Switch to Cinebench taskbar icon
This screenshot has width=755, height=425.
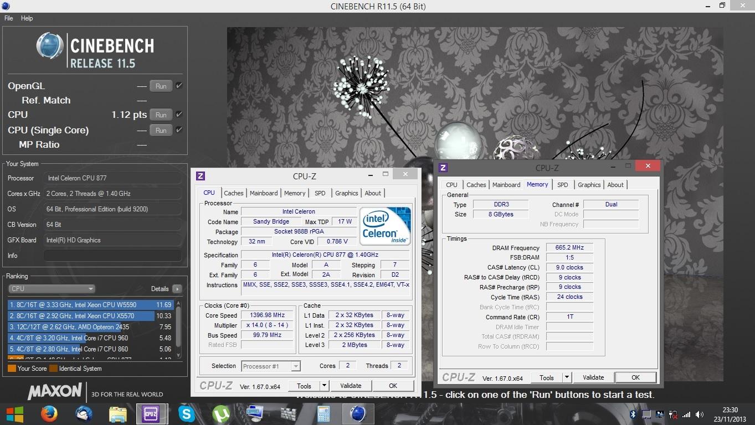(x=358, y=414)
